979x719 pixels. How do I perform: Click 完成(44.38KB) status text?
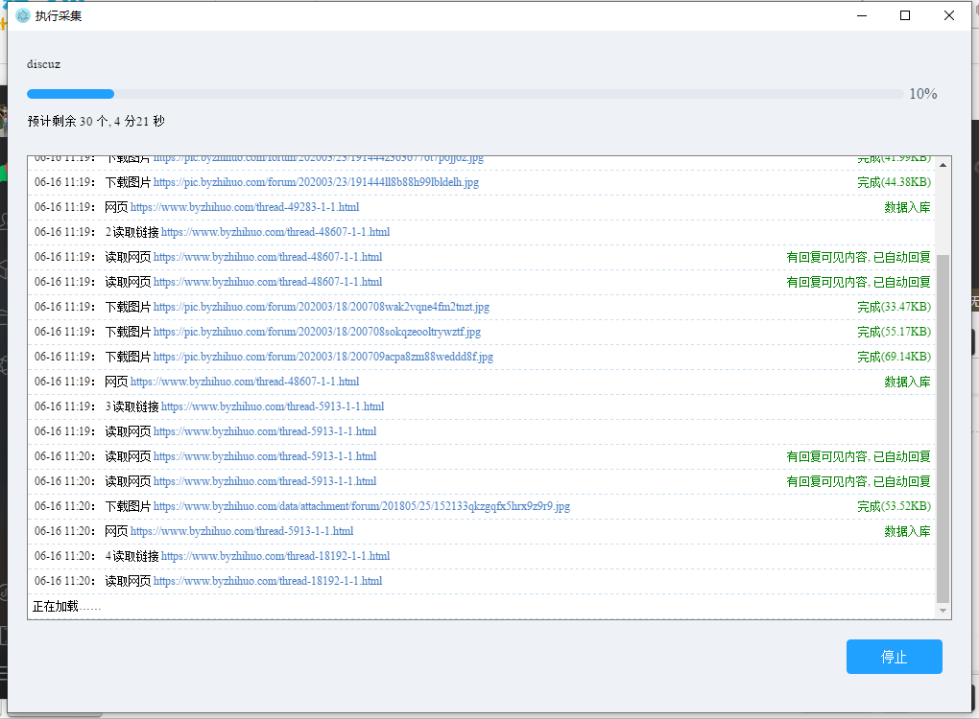tap(895, 182)
